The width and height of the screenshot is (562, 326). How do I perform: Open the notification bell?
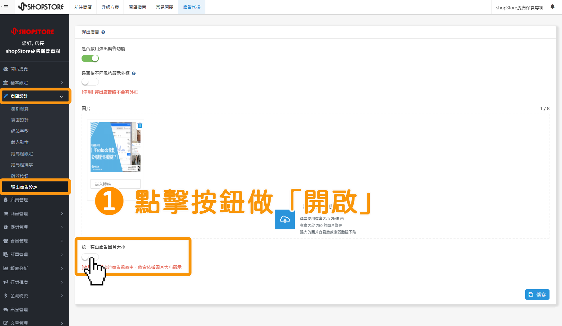553,7
